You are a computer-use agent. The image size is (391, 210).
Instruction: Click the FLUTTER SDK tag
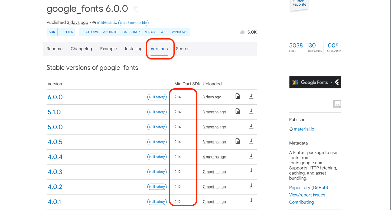66,32
